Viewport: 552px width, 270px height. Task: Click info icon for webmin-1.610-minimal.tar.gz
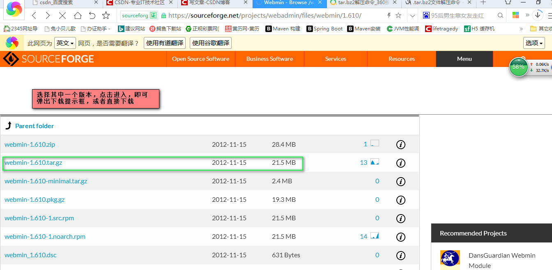(x=401, y=182)
